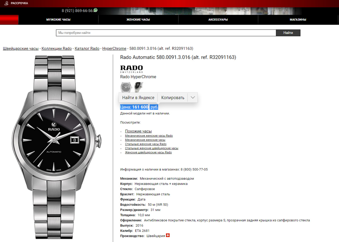This screenshot has height=242, width=339.
Task: Open the Похожие часы link
Action: tap(138, 131)
